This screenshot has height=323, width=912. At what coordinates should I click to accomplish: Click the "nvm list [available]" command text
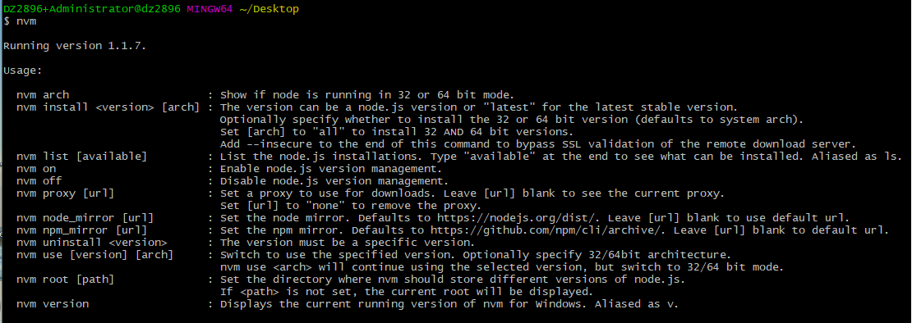(x=81, y=157)
